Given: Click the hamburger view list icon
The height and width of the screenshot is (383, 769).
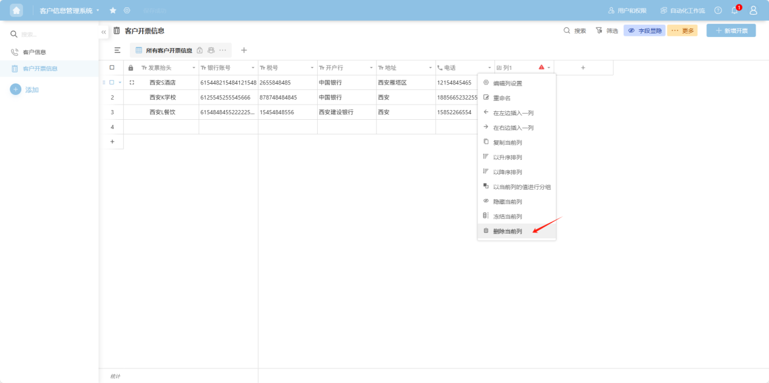Looking at the screenshot, I should pyautogui.click(x=117, y=50).
